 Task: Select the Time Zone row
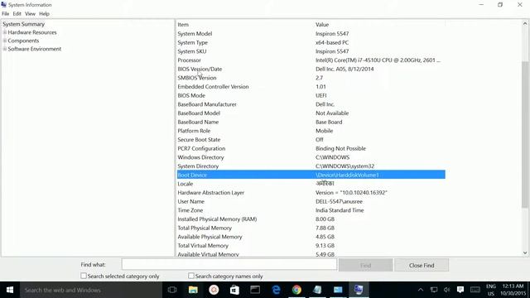(x=311, y=210)
